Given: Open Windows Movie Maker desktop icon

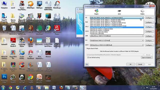Looking at the screenshot, I should tap(30, 66).
